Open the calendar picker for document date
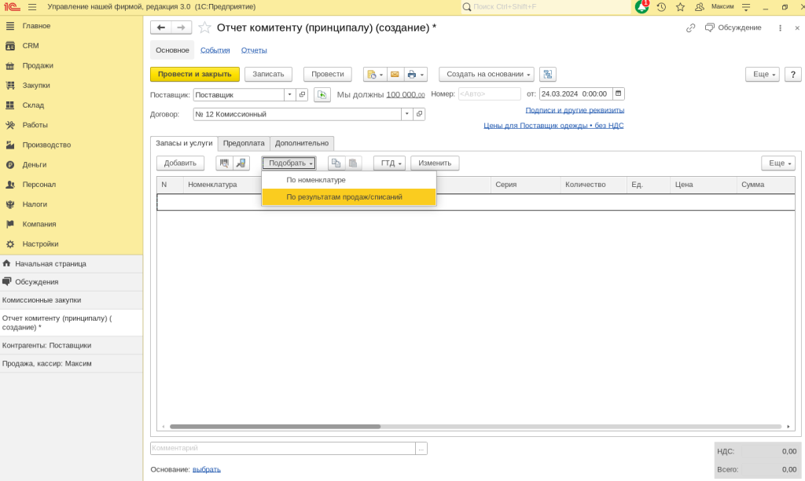Viewport: 805px width, 481px height. click(619, 94)
